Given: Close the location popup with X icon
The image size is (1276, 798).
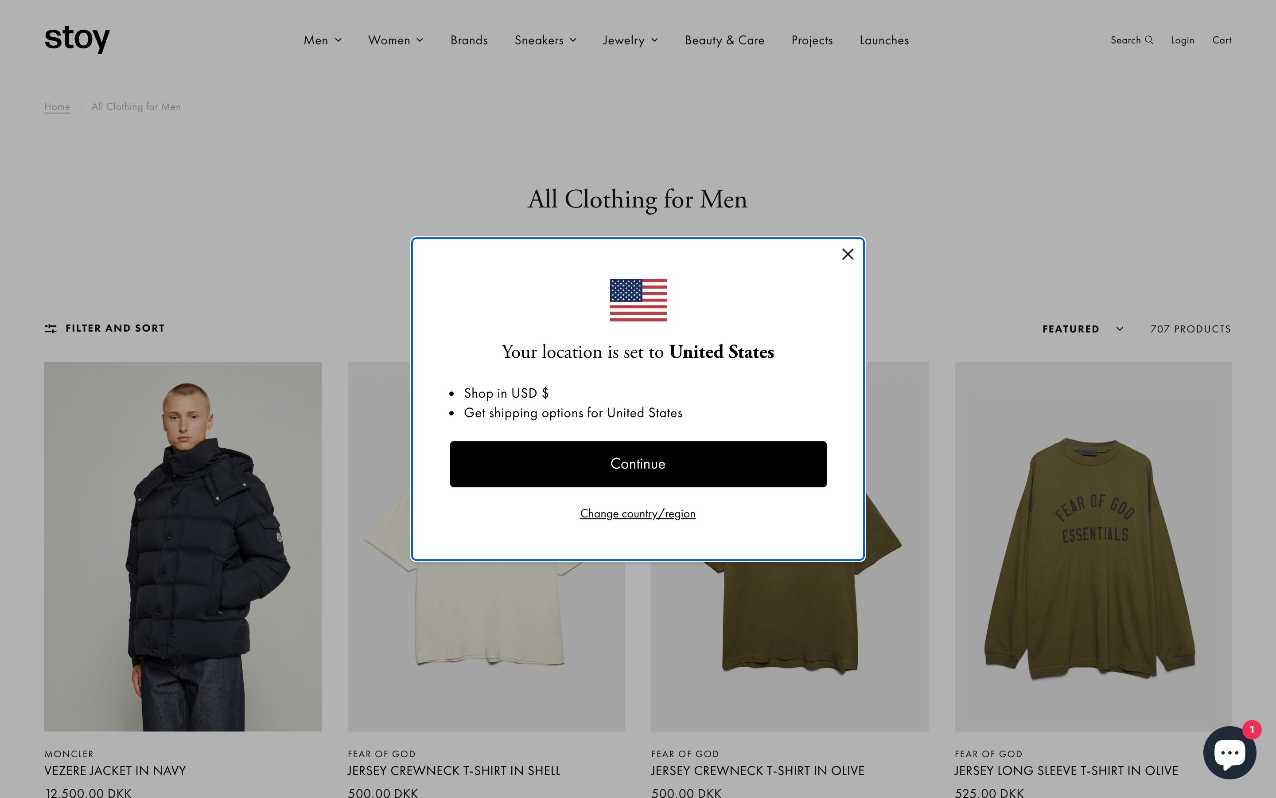Looking at the screenshot, I should point(847,254).
